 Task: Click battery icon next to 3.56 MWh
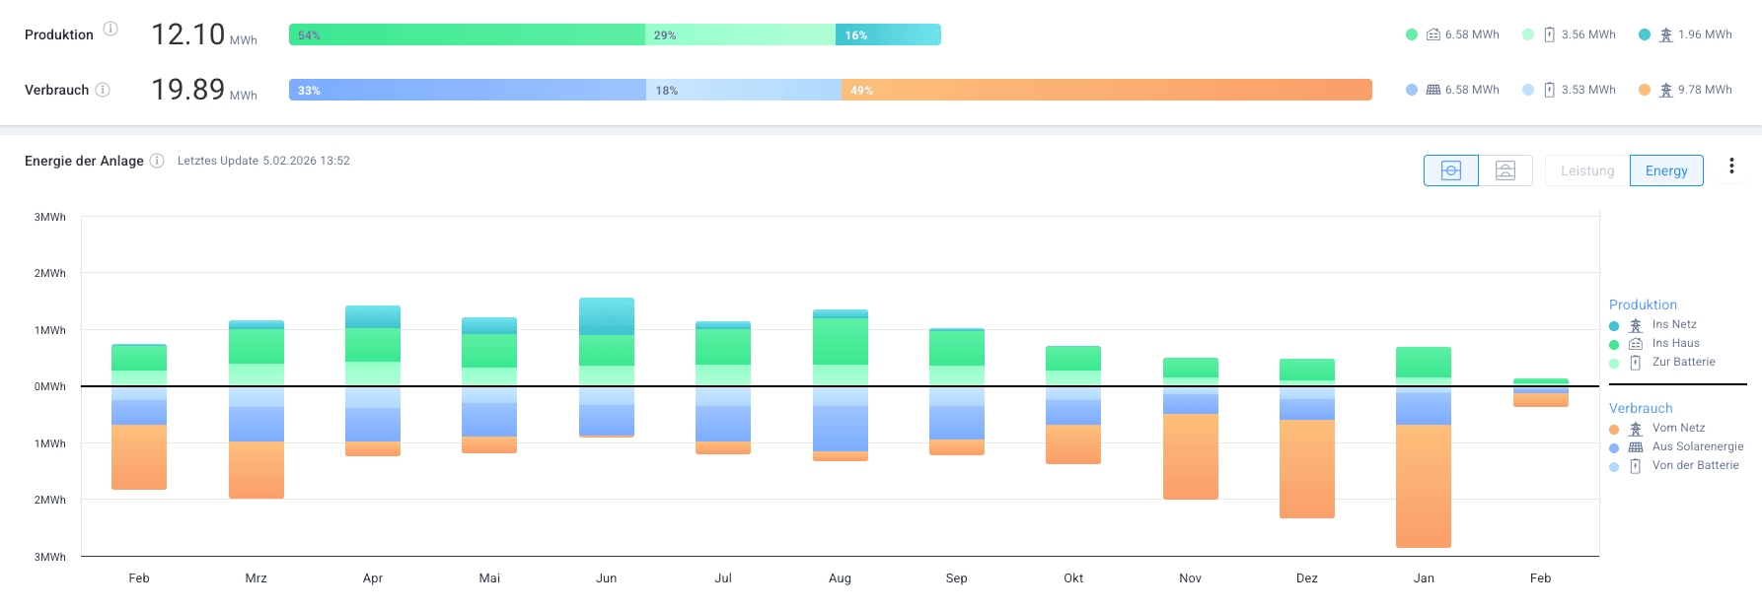(1549, 34)
